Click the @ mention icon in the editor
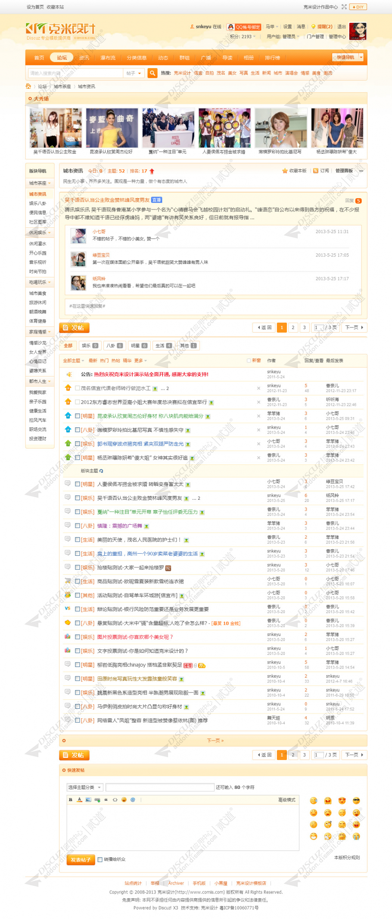The width and height of the screenshot is (392, 919). [x=133, y=800]
